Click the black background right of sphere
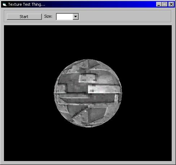Viewport: 176px width, 165px height. click(147, 93)
